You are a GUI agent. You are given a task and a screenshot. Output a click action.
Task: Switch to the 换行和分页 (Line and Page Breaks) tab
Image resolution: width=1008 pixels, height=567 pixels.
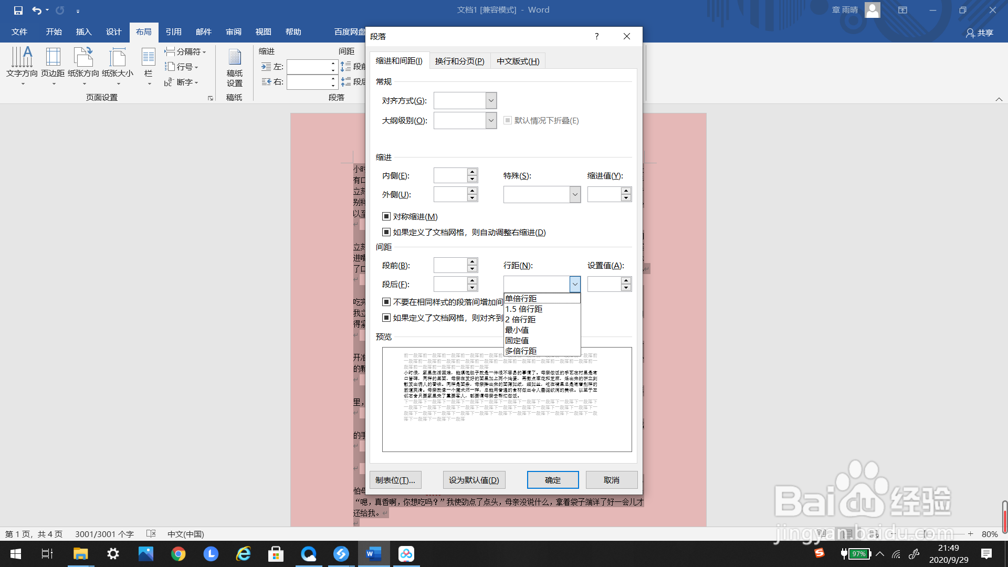pyautogui.click(x=459, y=61)
